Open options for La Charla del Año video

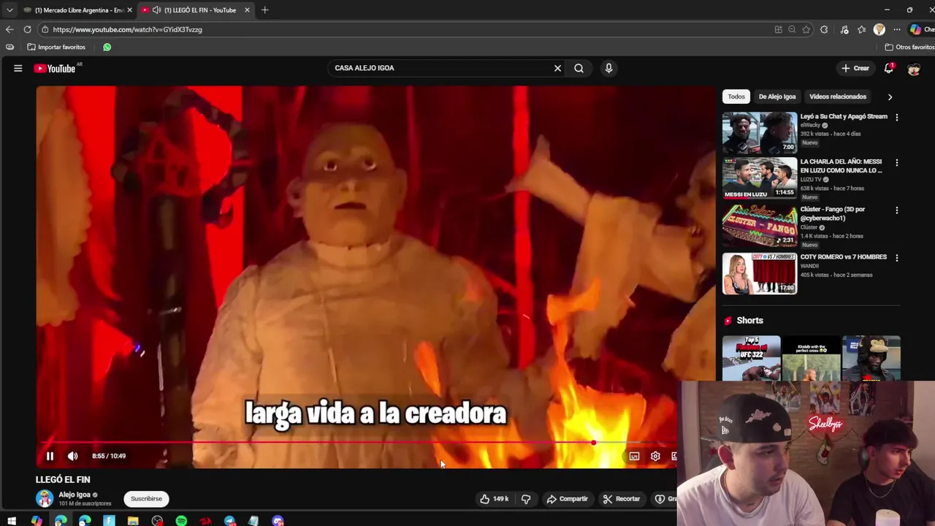click(x=896, y=163)
